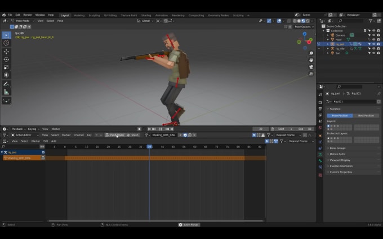Open the Nearest Frame snapping dropdown in Action Editor
The image size is (383, 239).
288,135
